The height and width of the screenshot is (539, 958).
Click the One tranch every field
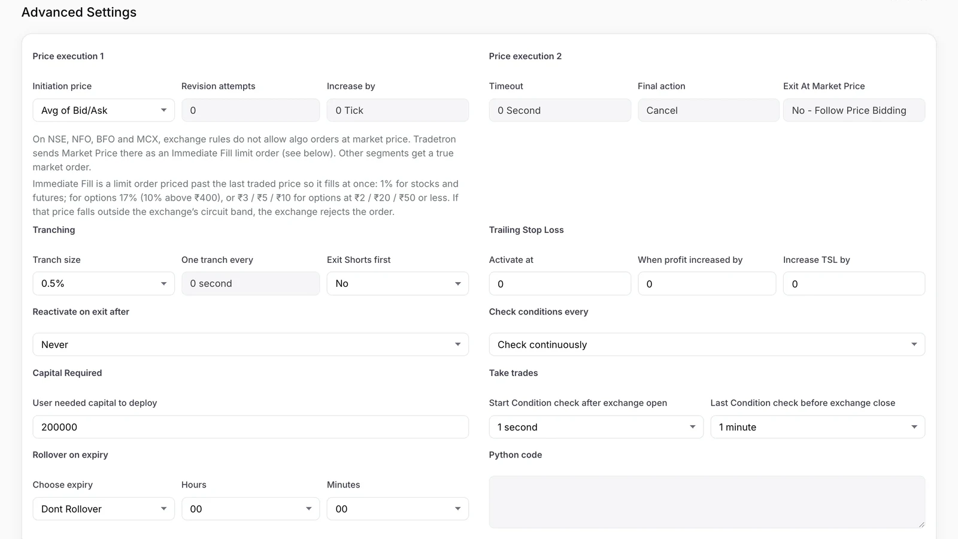[250, 283]
